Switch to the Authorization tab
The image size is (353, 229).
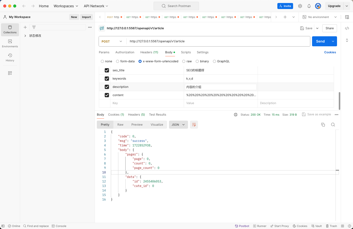pos(125,52)
